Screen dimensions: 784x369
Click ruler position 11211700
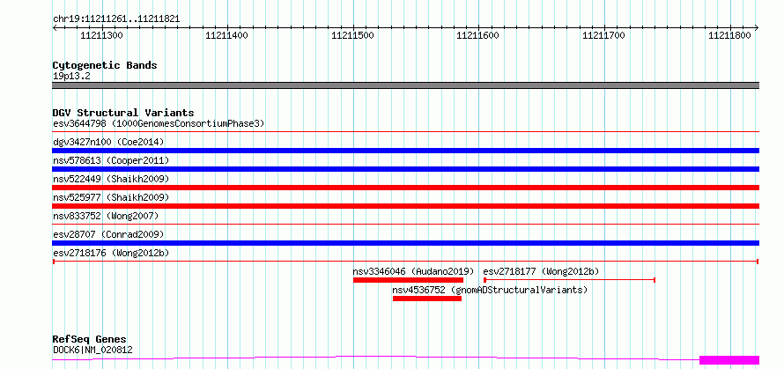click(604, 35)
